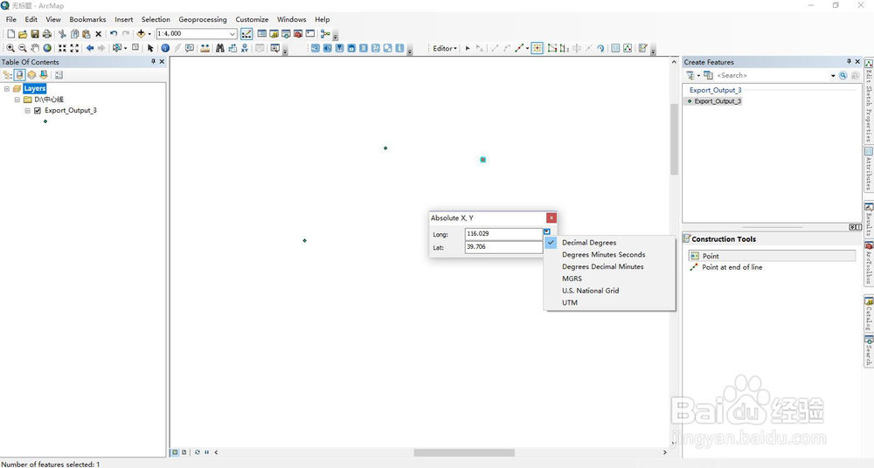Screen dimensions: 874x468
Task: Click the Delete X icon in the standard toolbar
Action: [99, 34]
